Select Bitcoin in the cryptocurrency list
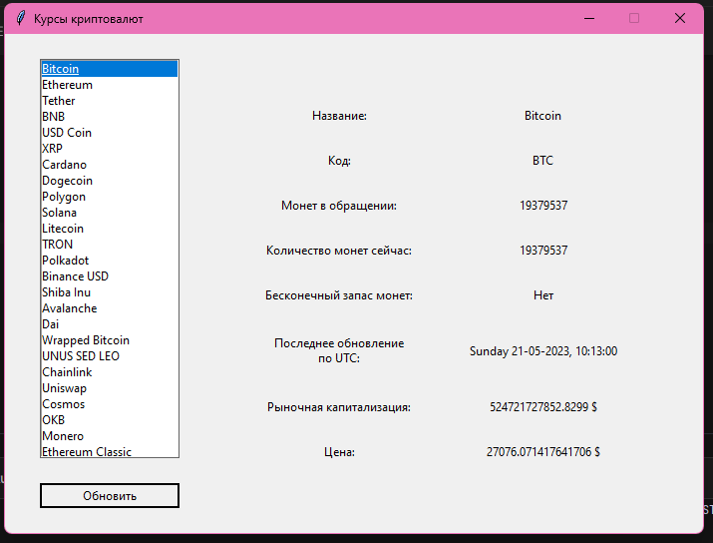This screenshot has width=713, height=543. click(110, 69)
